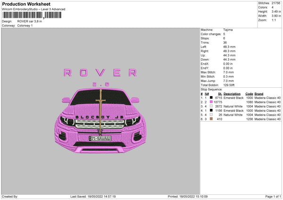Click the 'Down:' extent label
Viewport: 283px width, 200px height.
[205, 59]
